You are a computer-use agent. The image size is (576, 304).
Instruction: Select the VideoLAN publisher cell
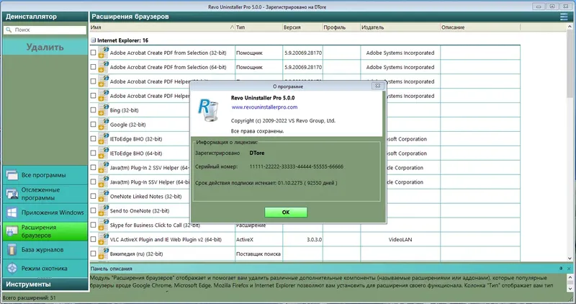(400, 239)
